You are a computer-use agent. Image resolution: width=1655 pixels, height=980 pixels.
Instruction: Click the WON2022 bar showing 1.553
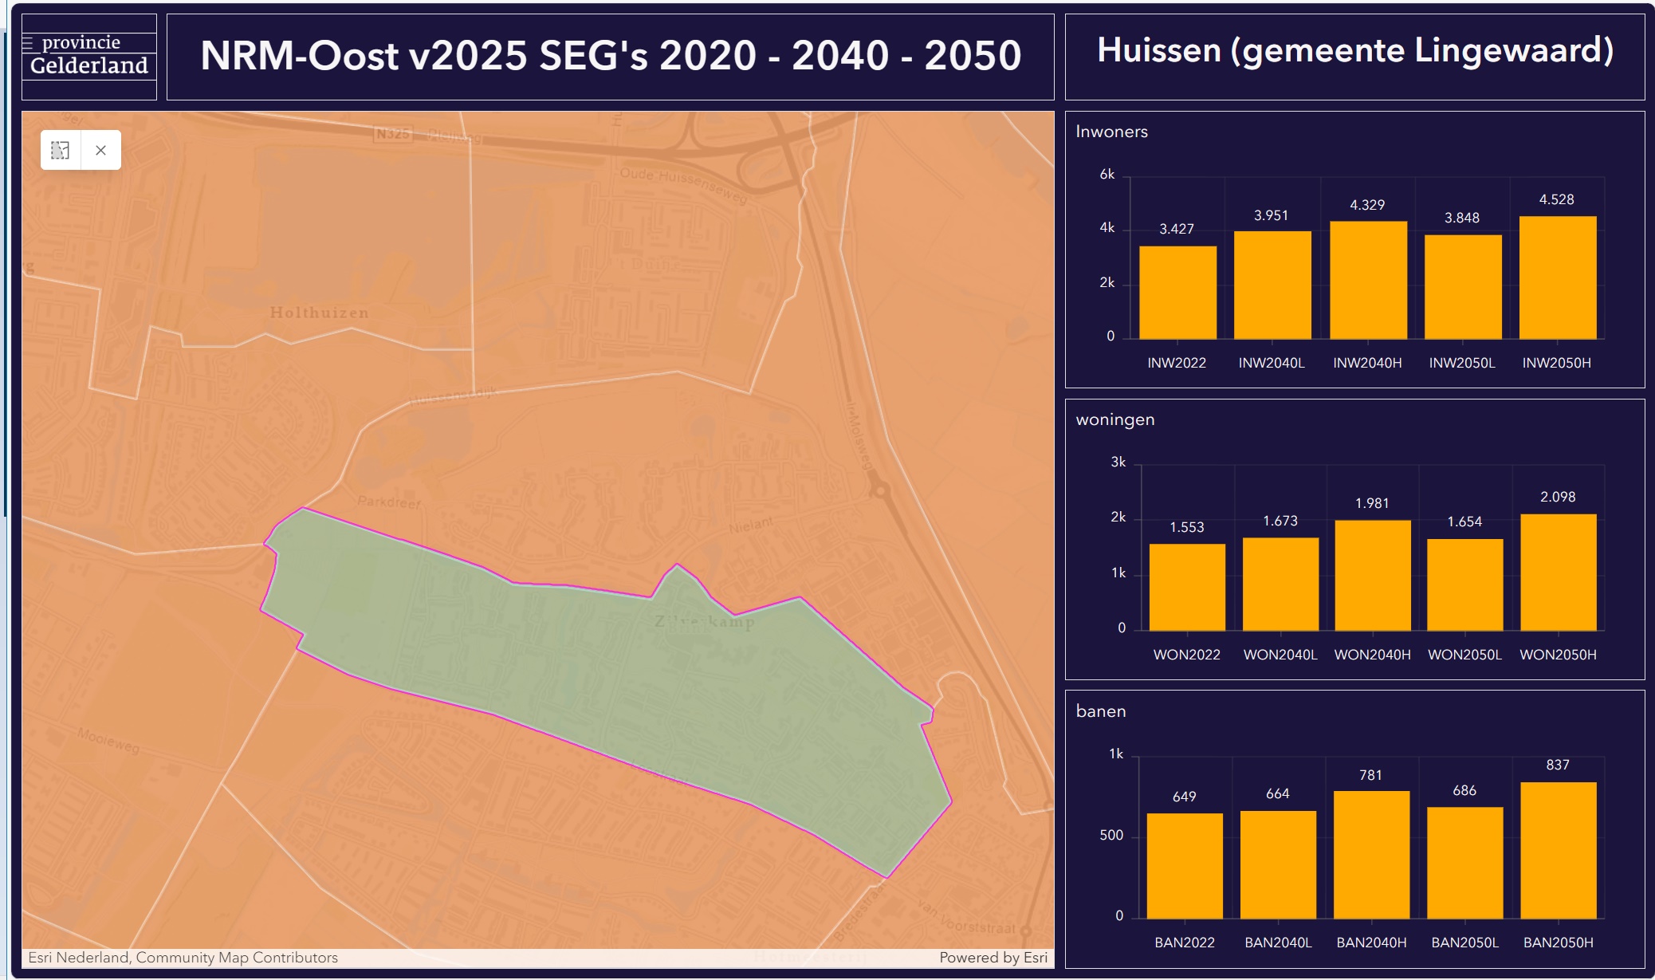1187,588
